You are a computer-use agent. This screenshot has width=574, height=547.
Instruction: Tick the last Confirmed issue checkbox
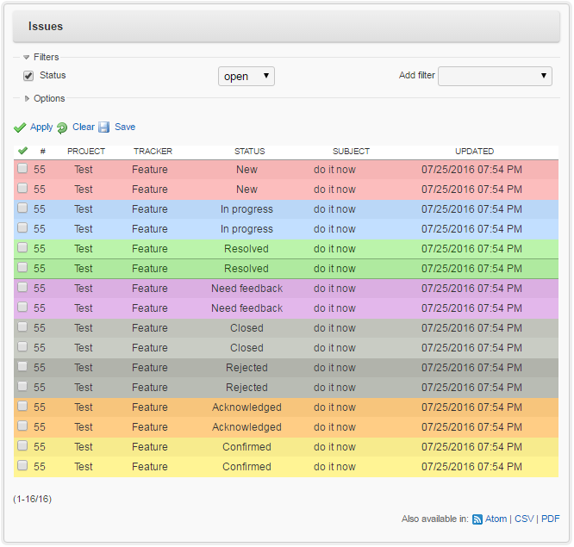pyautogui.click(x=22, y=467)
